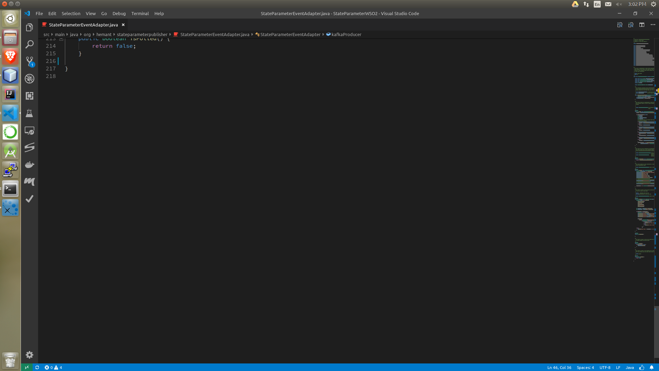659x371 pixels.
Task: Open the Docker view in the sidebar
Action: point(30,165)
